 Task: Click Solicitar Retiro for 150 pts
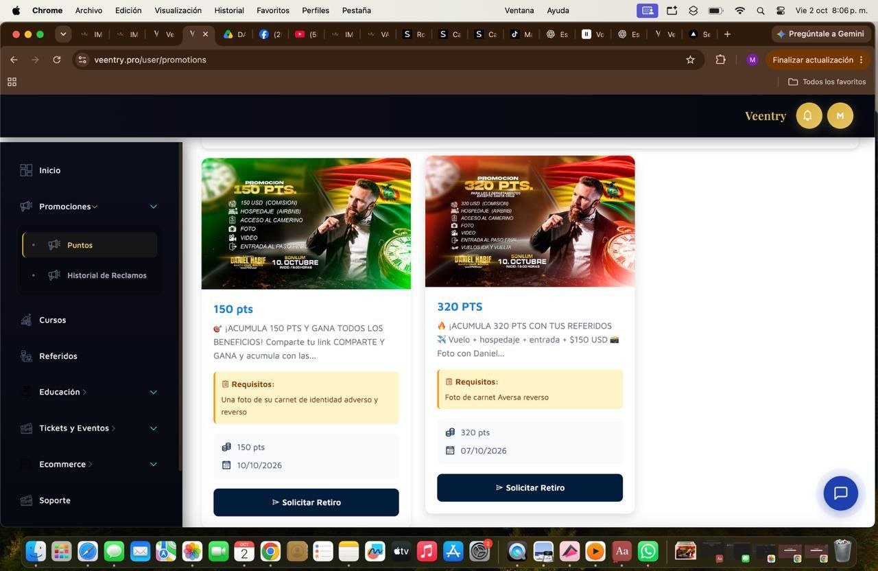(x=306, y=502)
